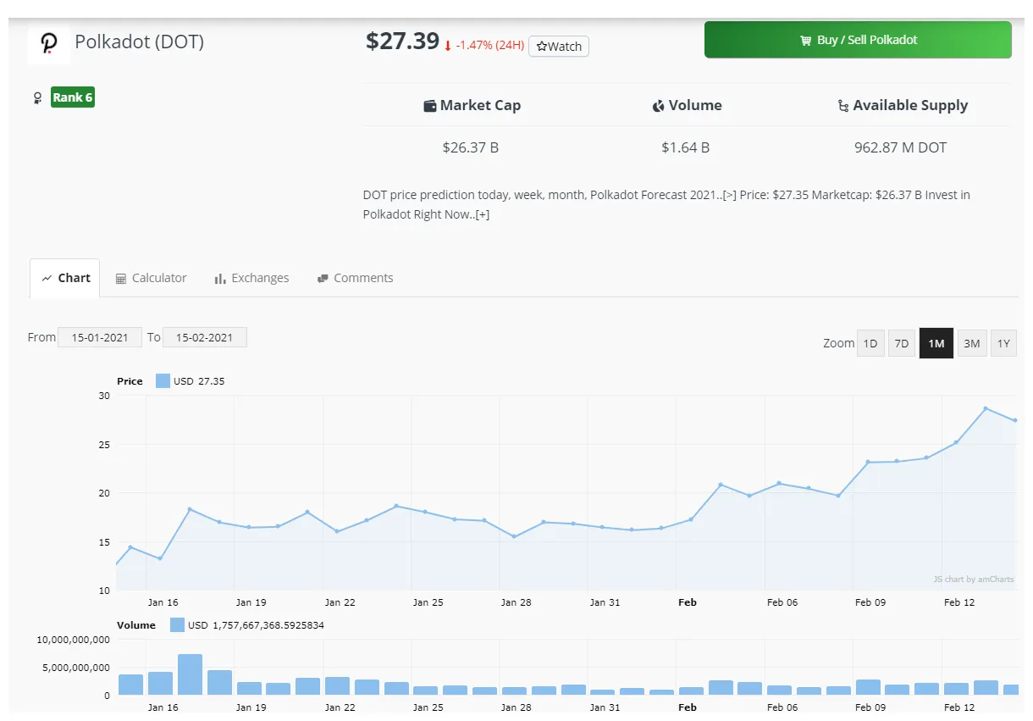Click the Comments speech bubble icon
Screen dimensions: 1033x721
point(322,277)
